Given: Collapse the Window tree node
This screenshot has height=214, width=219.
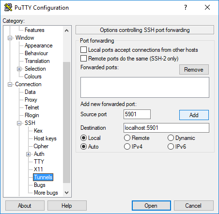Looking at the screenshot, I should (10, 38).
